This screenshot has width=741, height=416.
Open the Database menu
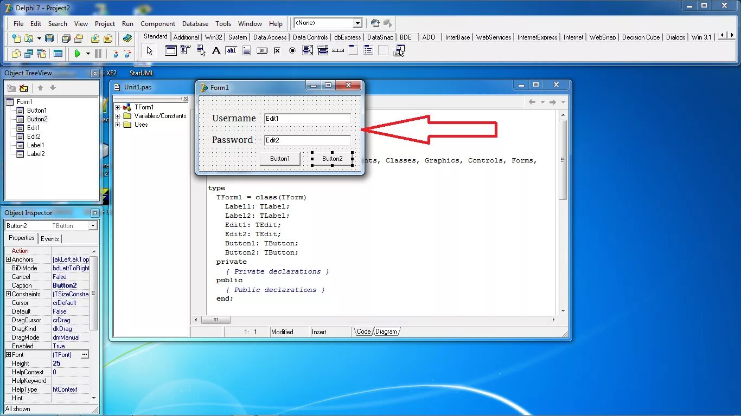pyautogui.click(x=195, y=24)
